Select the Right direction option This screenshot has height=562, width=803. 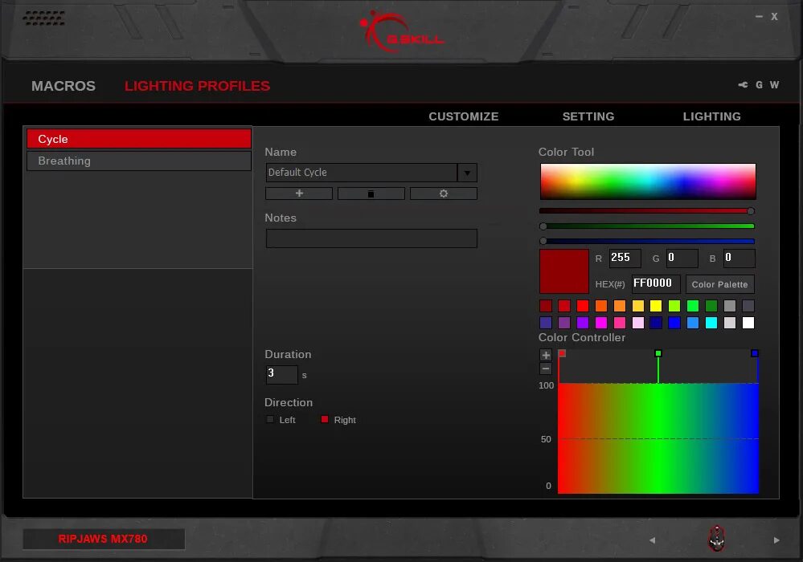pyautogui.click(x=324, y=419)
